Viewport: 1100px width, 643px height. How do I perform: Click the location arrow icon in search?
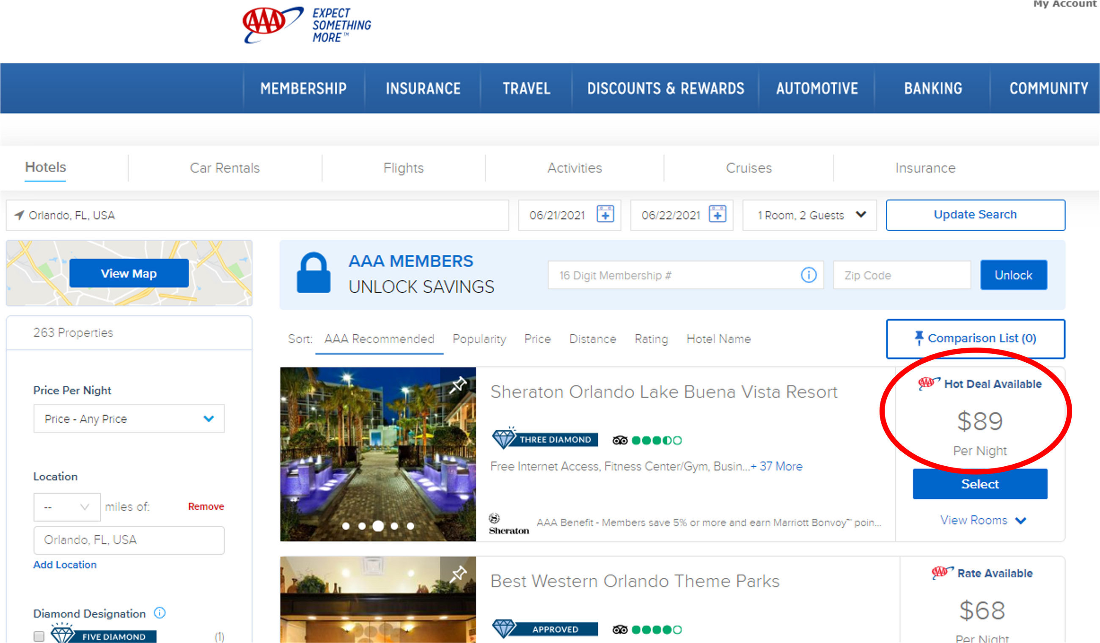[x=19, y=215]
